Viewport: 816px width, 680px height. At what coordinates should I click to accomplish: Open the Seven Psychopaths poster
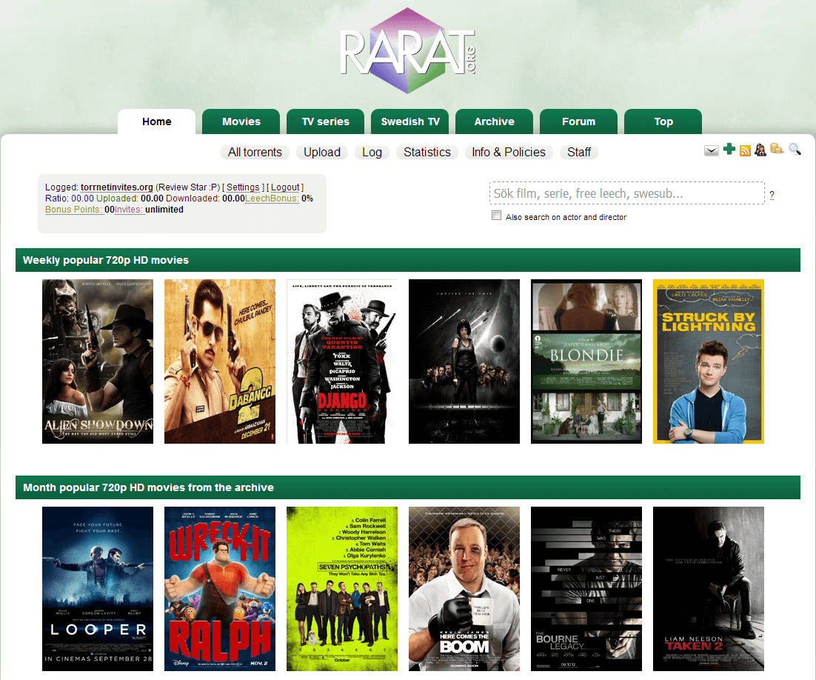point(342,589)
